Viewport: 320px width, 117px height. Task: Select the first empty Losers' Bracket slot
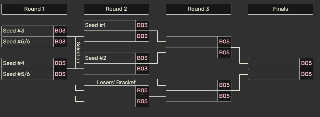click(x=109, y=91)
